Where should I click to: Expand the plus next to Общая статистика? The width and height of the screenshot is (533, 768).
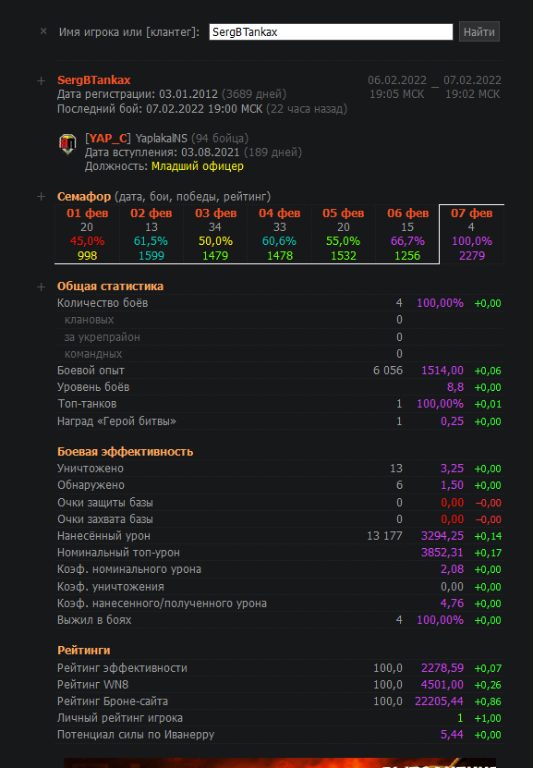tap(42, 287)
